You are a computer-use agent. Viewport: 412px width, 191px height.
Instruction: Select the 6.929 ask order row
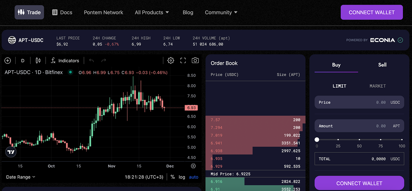coord(255,166)
